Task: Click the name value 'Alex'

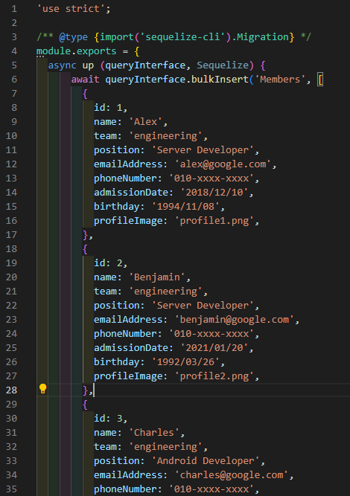Action: click(x=145, y=122)
